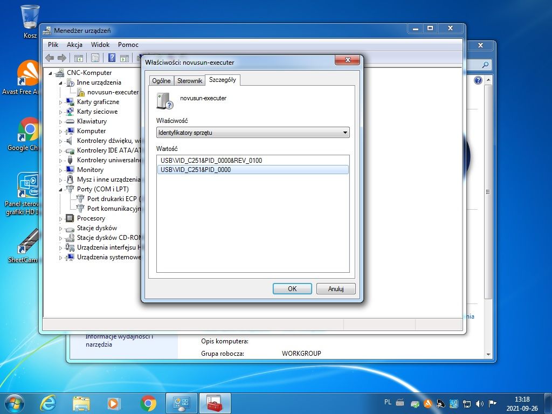Viewport: 552px width, 414px height.
Task: Click the Back arrow in Device Manager toolbar
Action: pyautogui.click(x=50, y=58)
